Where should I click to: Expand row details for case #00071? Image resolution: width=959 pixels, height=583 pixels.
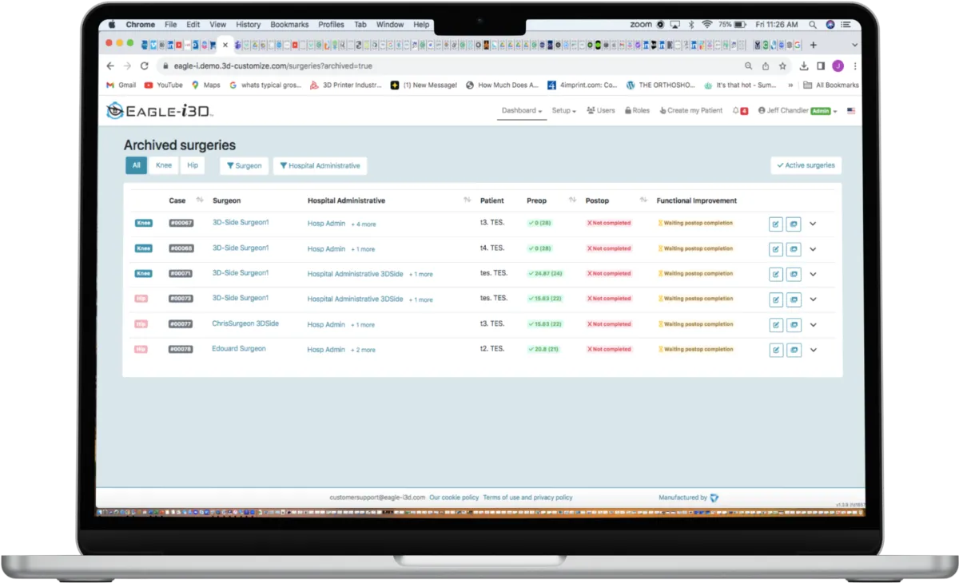pos(813,274)
